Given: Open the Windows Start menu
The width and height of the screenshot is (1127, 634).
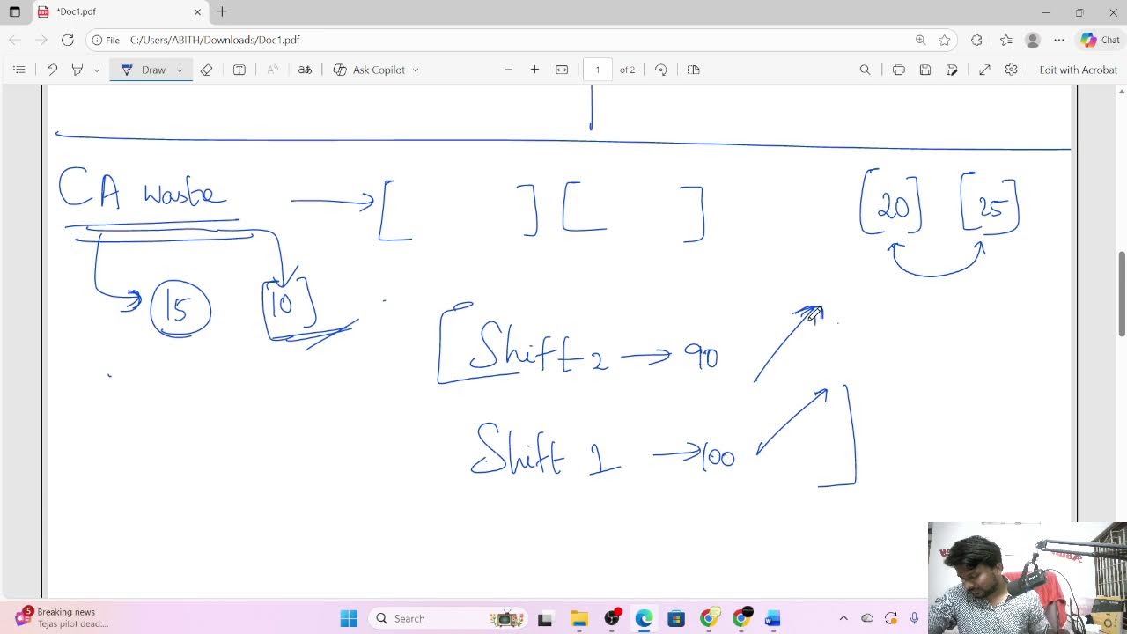Looking at the screenshot, I should pos(349,618).
